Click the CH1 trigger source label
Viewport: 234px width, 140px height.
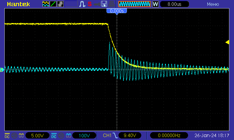107,135
